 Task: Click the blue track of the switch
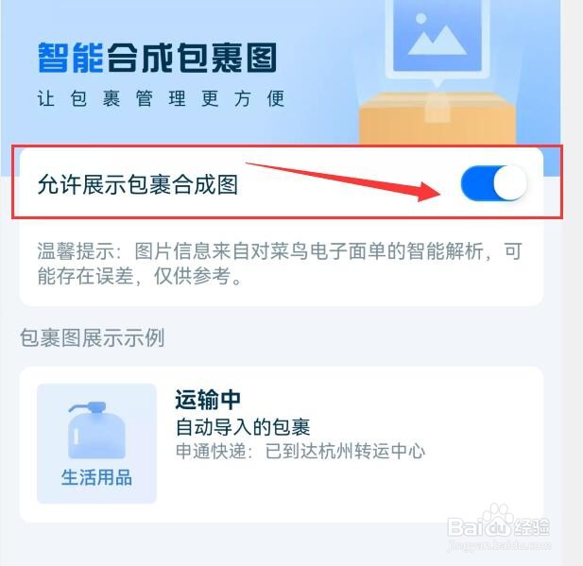(x=476, y=183)
